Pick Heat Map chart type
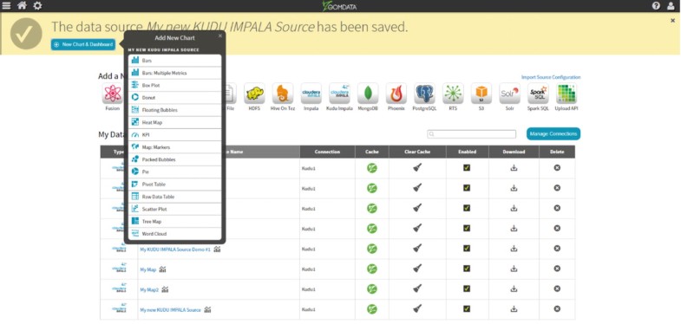Viewport: 681px width, 324px height. [x=175, y=122]
